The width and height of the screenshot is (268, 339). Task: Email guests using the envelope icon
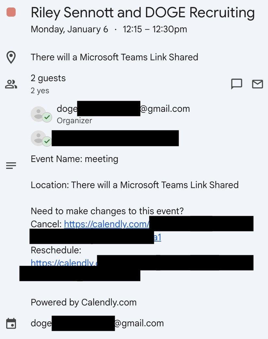(258, 84)
